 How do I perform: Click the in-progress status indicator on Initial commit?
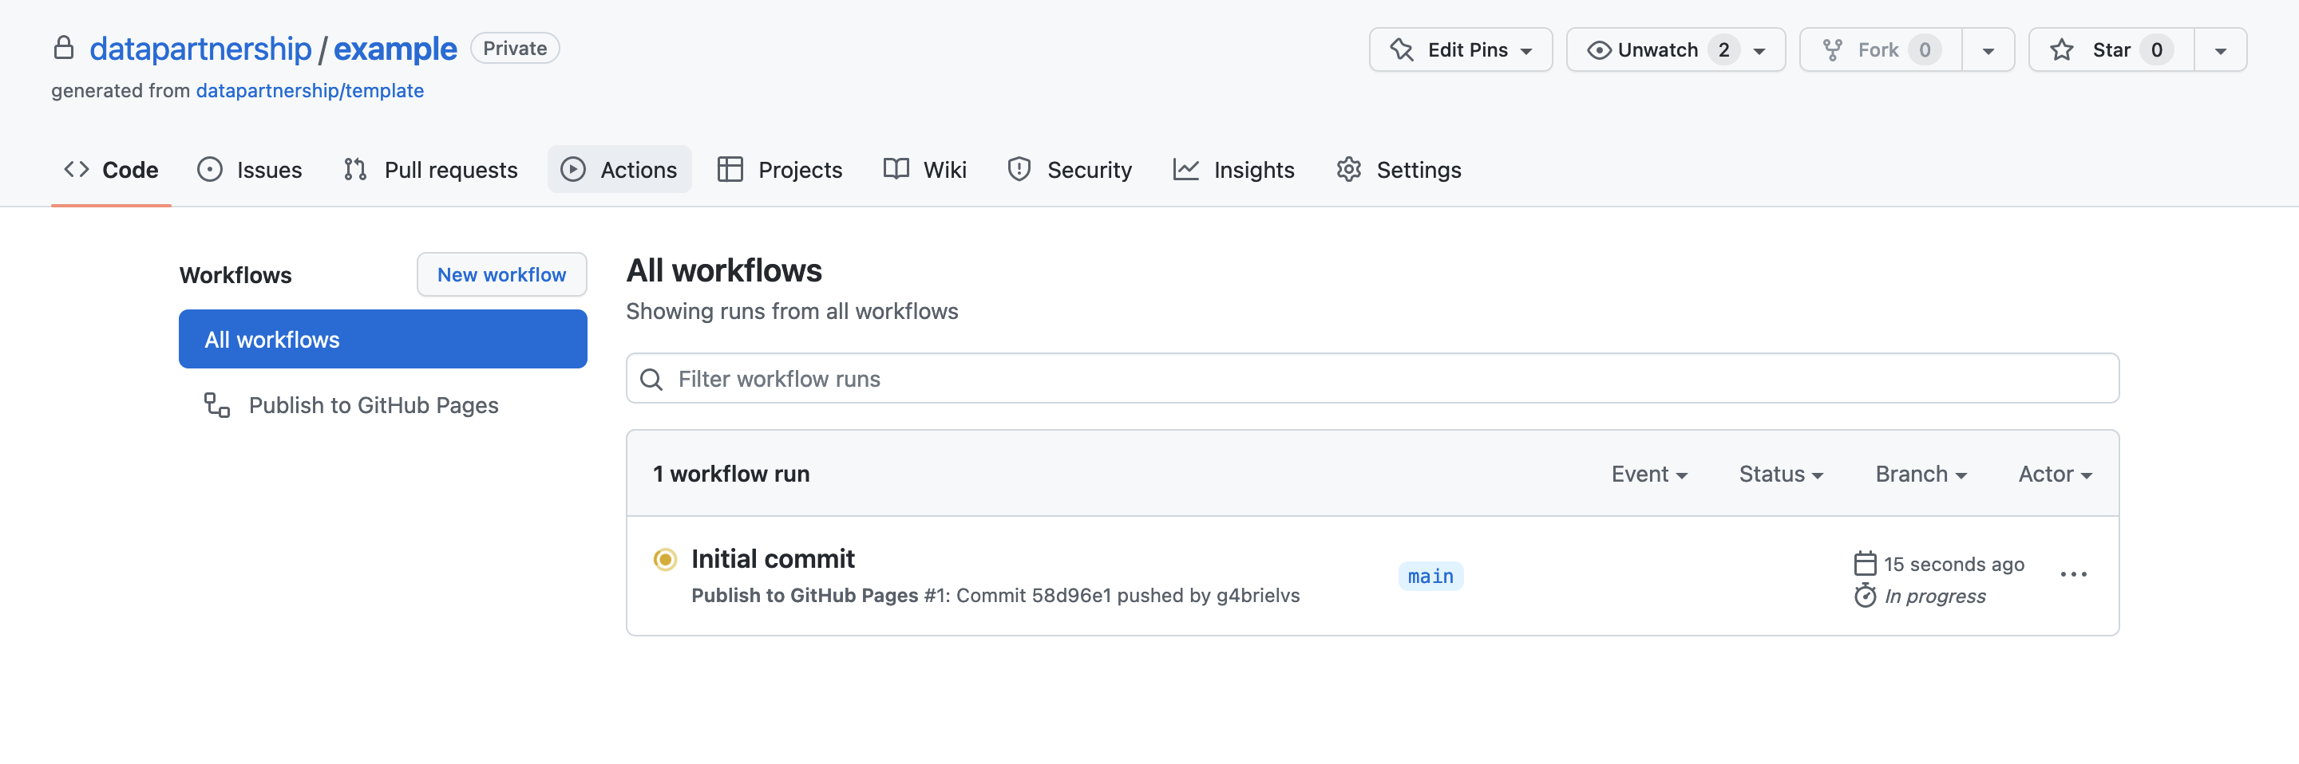[x=664, y=559]
